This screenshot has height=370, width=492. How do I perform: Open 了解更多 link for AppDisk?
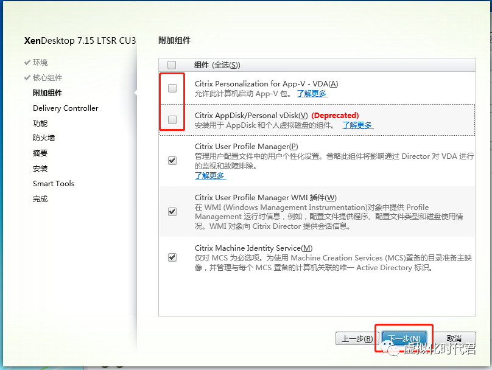(x=357, y=125)
